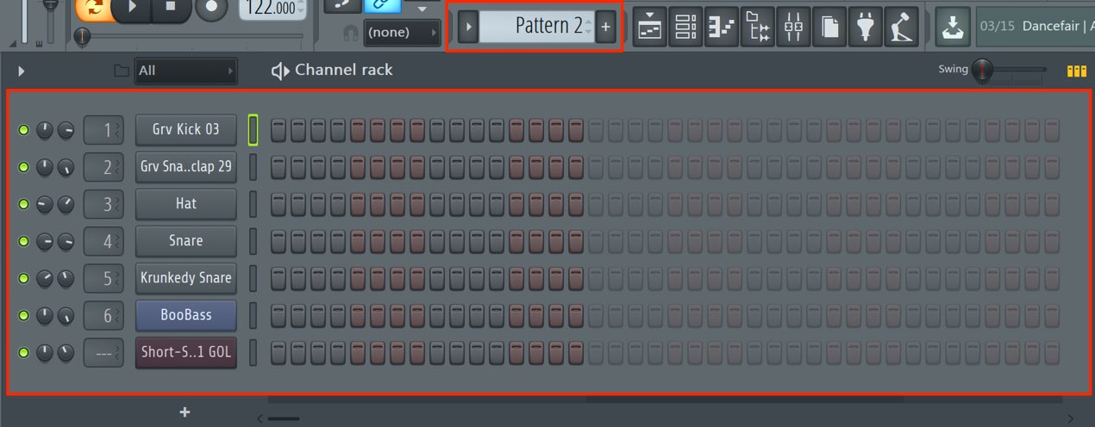Open channel rack options arrow menu
Image resolution: width=1095 pixels, height=427 pixels.
click(22, 71)
